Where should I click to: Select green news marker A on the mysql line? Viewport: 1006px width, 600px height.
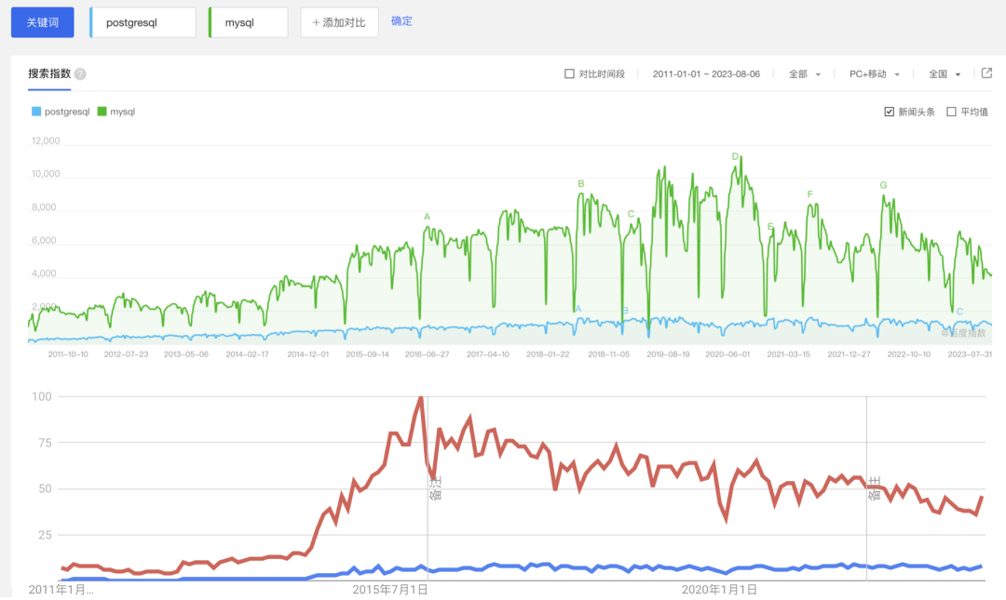point(428,217)
